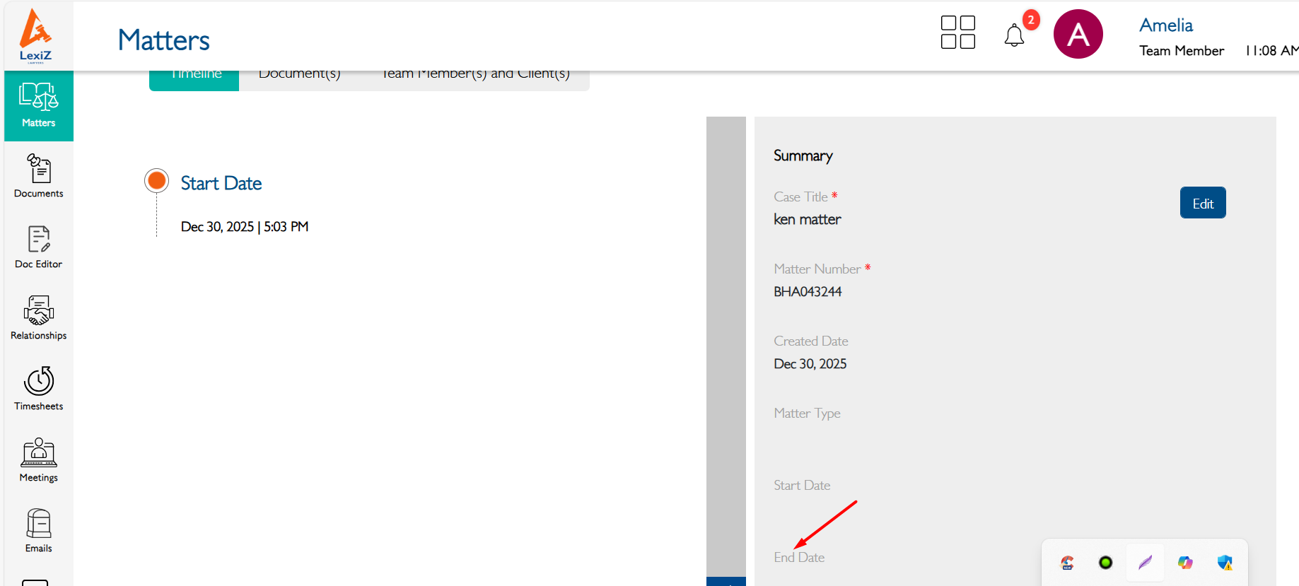Switch to the Timeline tab

point(194,76)
